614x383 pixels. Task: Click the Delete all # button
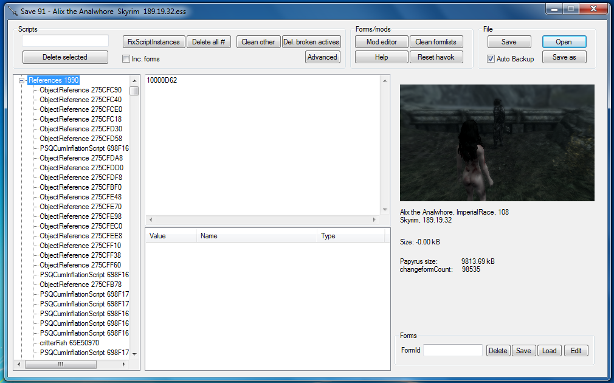209,42
